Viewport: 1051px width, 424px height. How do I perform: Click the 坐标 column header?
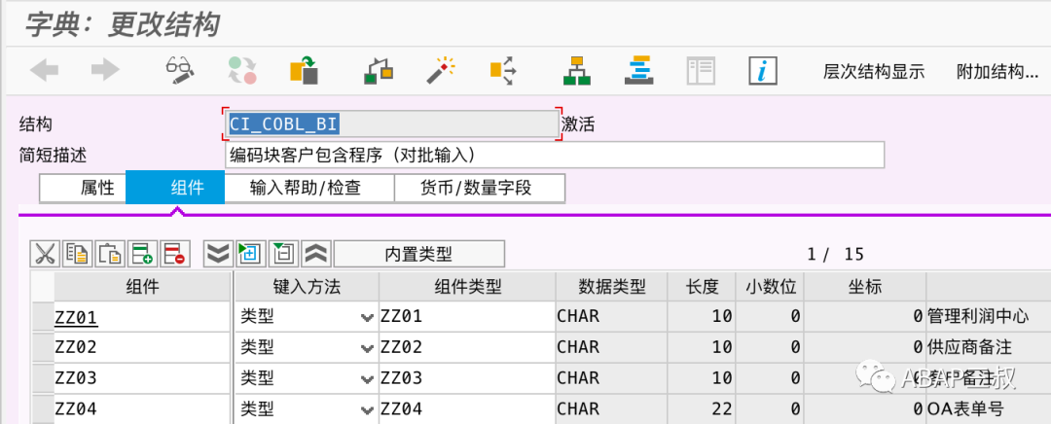[x=865, y=287]
